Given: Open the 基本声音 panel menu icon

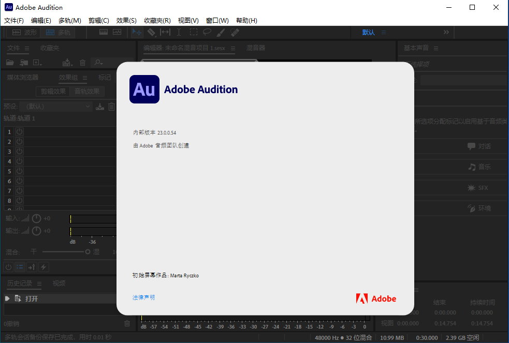Looking at the screenshot, I should point(436,48).
